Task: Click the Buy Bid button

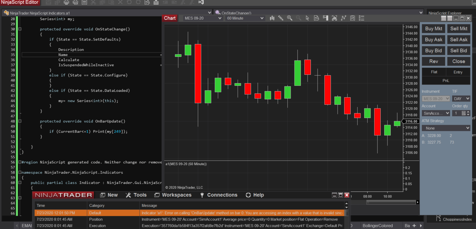Action: [x=433, y=51]
